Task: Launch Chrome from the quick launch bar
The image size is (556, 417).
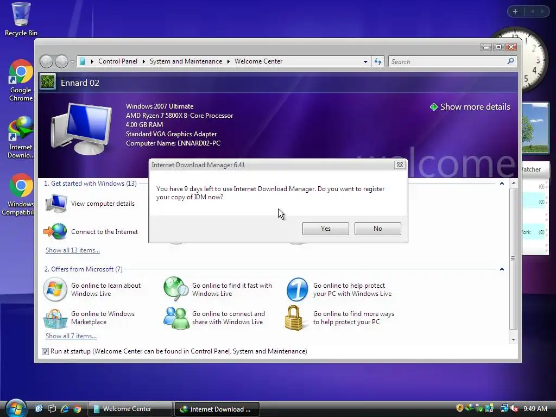Action: (77, 409)
